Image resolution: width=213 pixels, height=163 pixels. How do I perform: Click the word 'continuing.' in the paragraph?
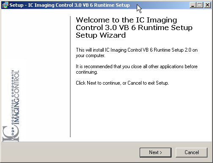(87, 72)
